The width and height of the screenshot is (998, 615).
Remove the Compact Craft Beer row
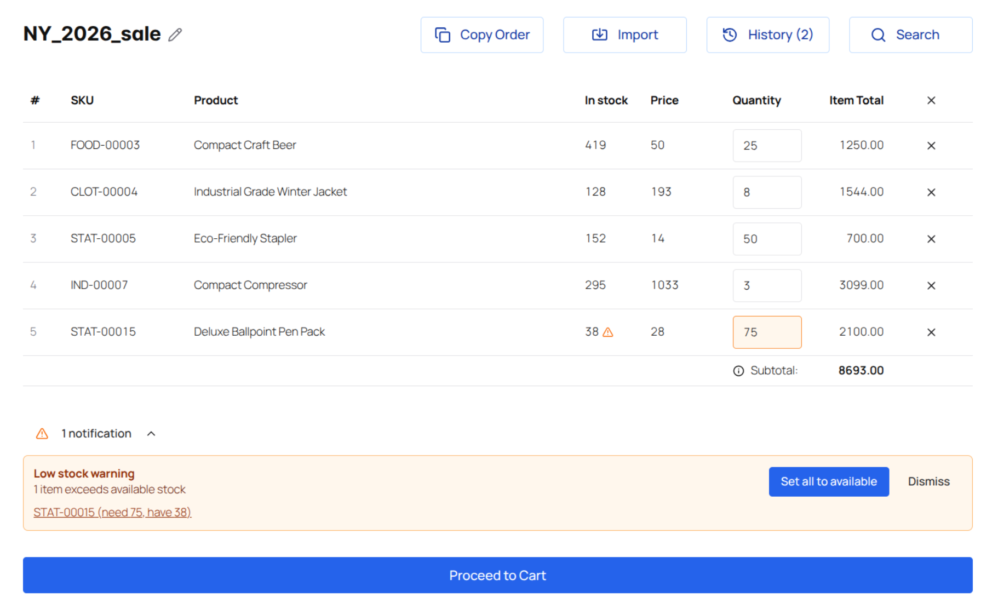coord(931,146)
